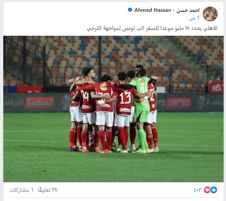View the ٤٠٣ reactions count list
This screenshot has width=226, height=201.
[x=197, y=190]
